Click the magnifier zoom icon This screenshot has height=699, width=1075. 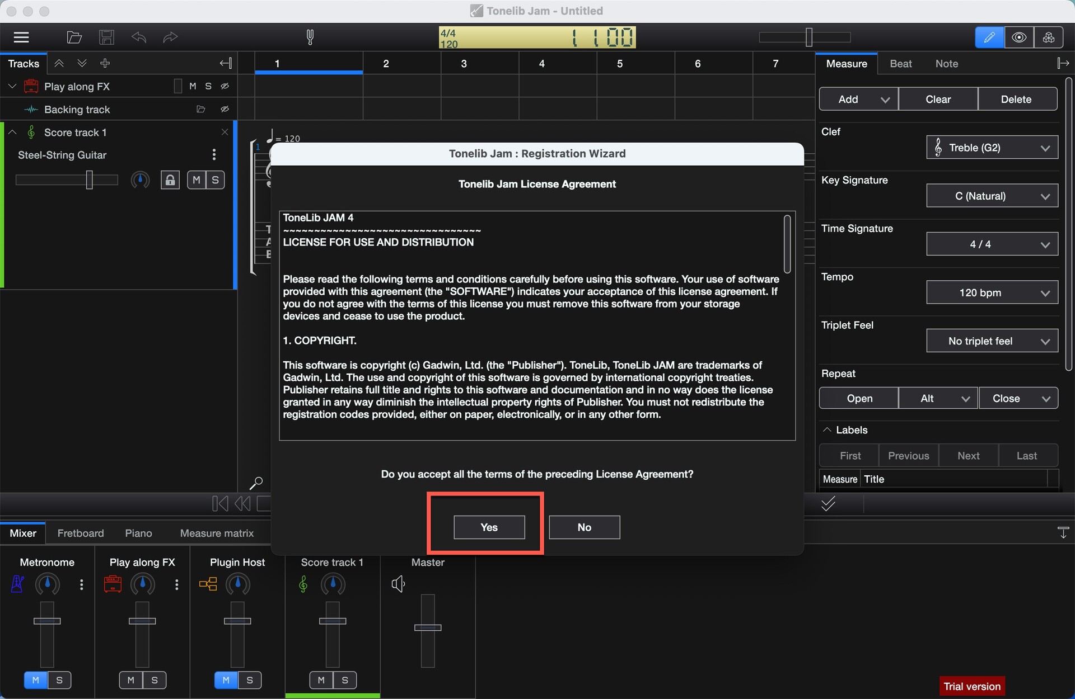pyautogui.click(x=256, y=483)
